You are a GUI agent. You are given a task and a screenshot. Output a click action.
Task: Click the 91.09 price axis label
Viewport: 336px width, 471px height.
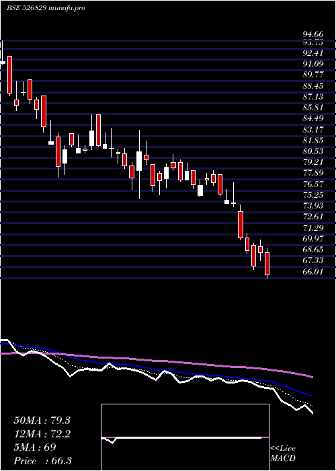[x=313, y=64]
